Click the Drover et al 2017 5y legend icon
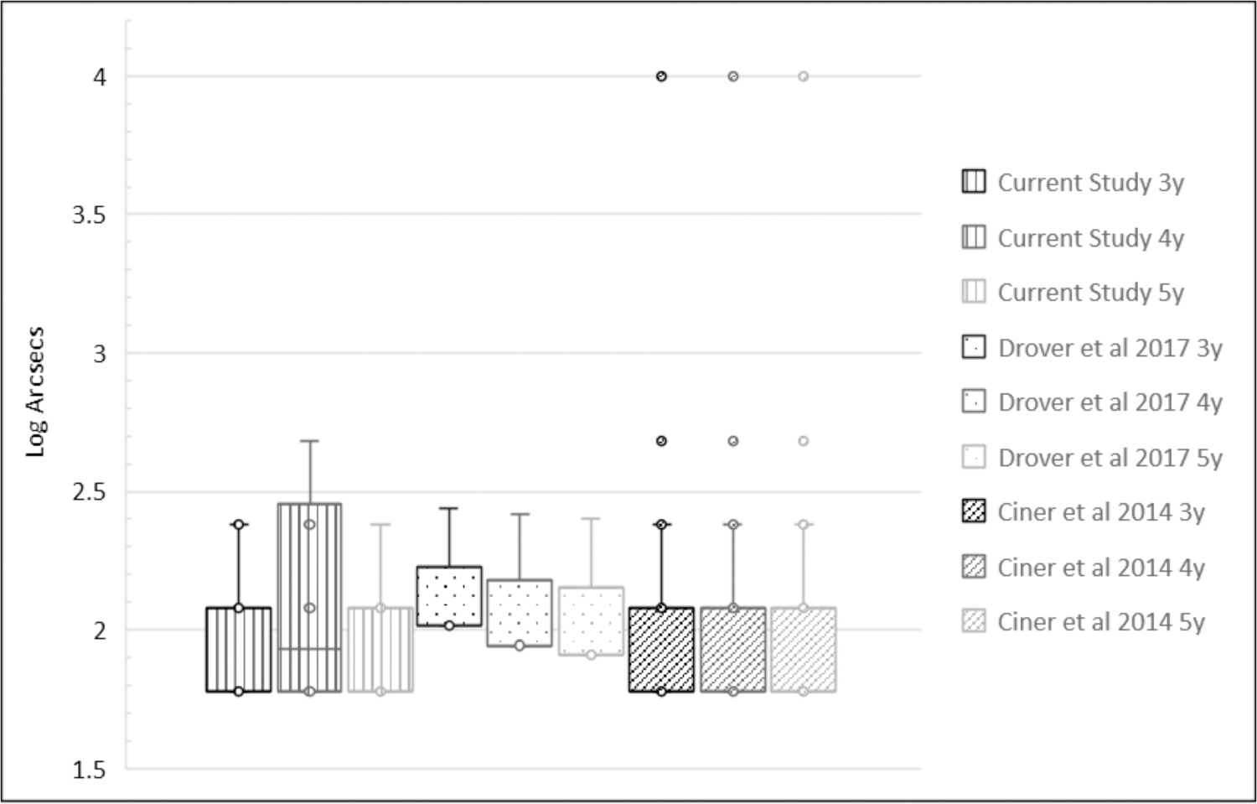The image size is (1257, 804). (x=974, y=457)
